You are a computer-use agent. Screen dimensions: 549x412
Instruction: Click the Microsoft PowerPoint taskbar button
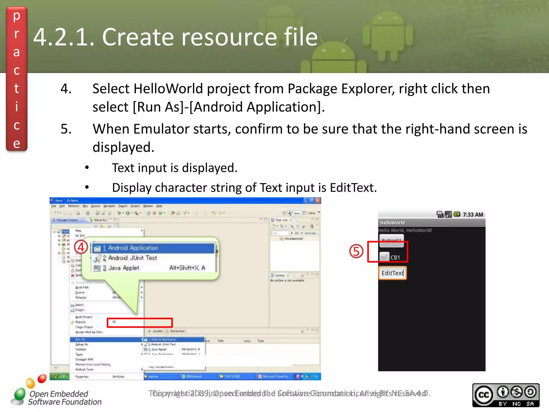(x=275, y=376)
